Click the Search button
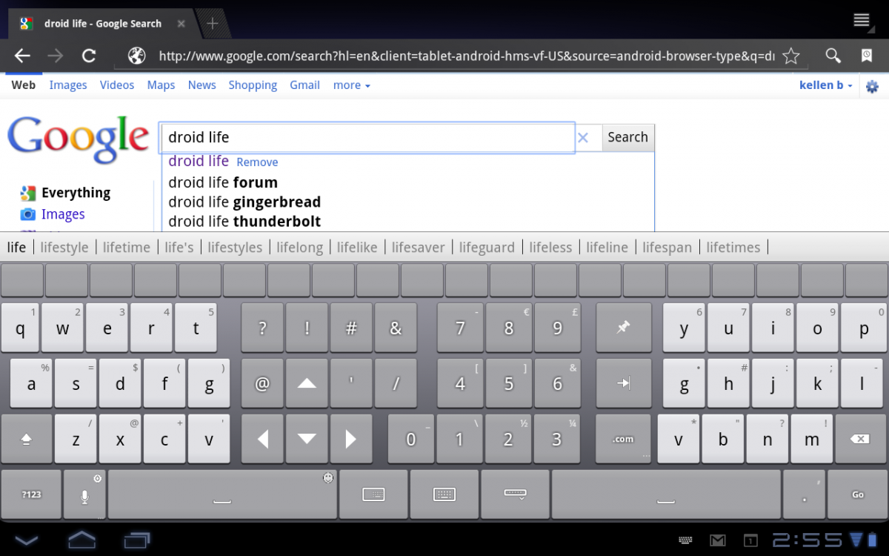This screenshot has width=889, height=556. click(x=627, y=137)
